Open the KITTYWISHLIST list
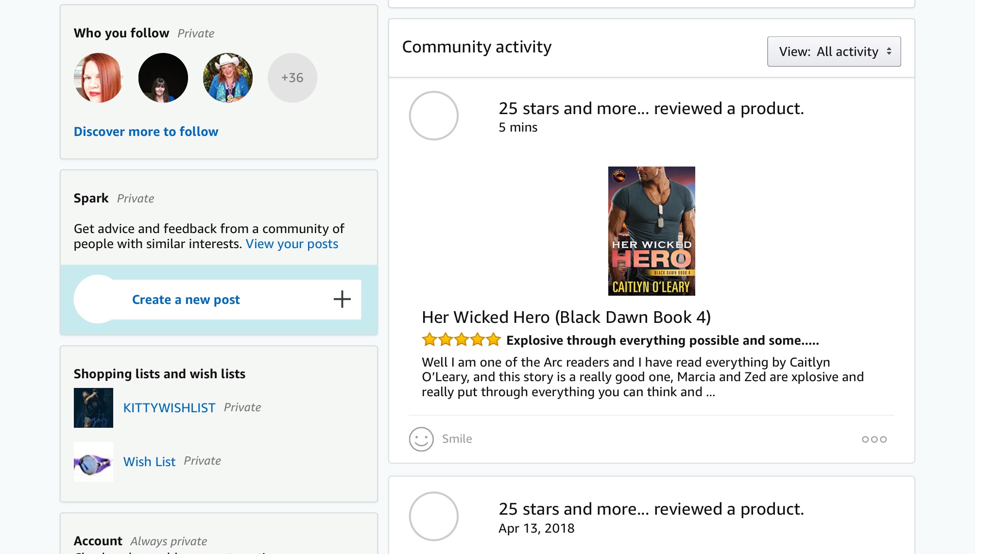 coord(169,408)
